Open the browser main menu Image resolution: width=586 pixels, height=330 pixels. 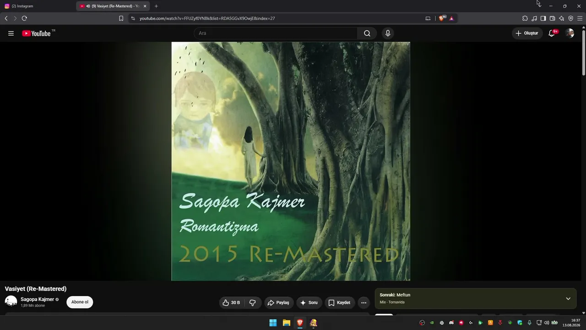[x=580, y=18]
